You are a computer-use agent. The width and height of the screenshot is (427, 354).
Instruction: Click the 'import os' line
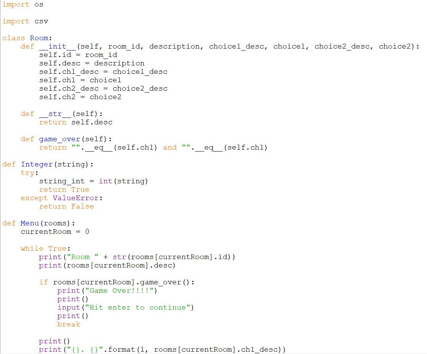point(23,4)
